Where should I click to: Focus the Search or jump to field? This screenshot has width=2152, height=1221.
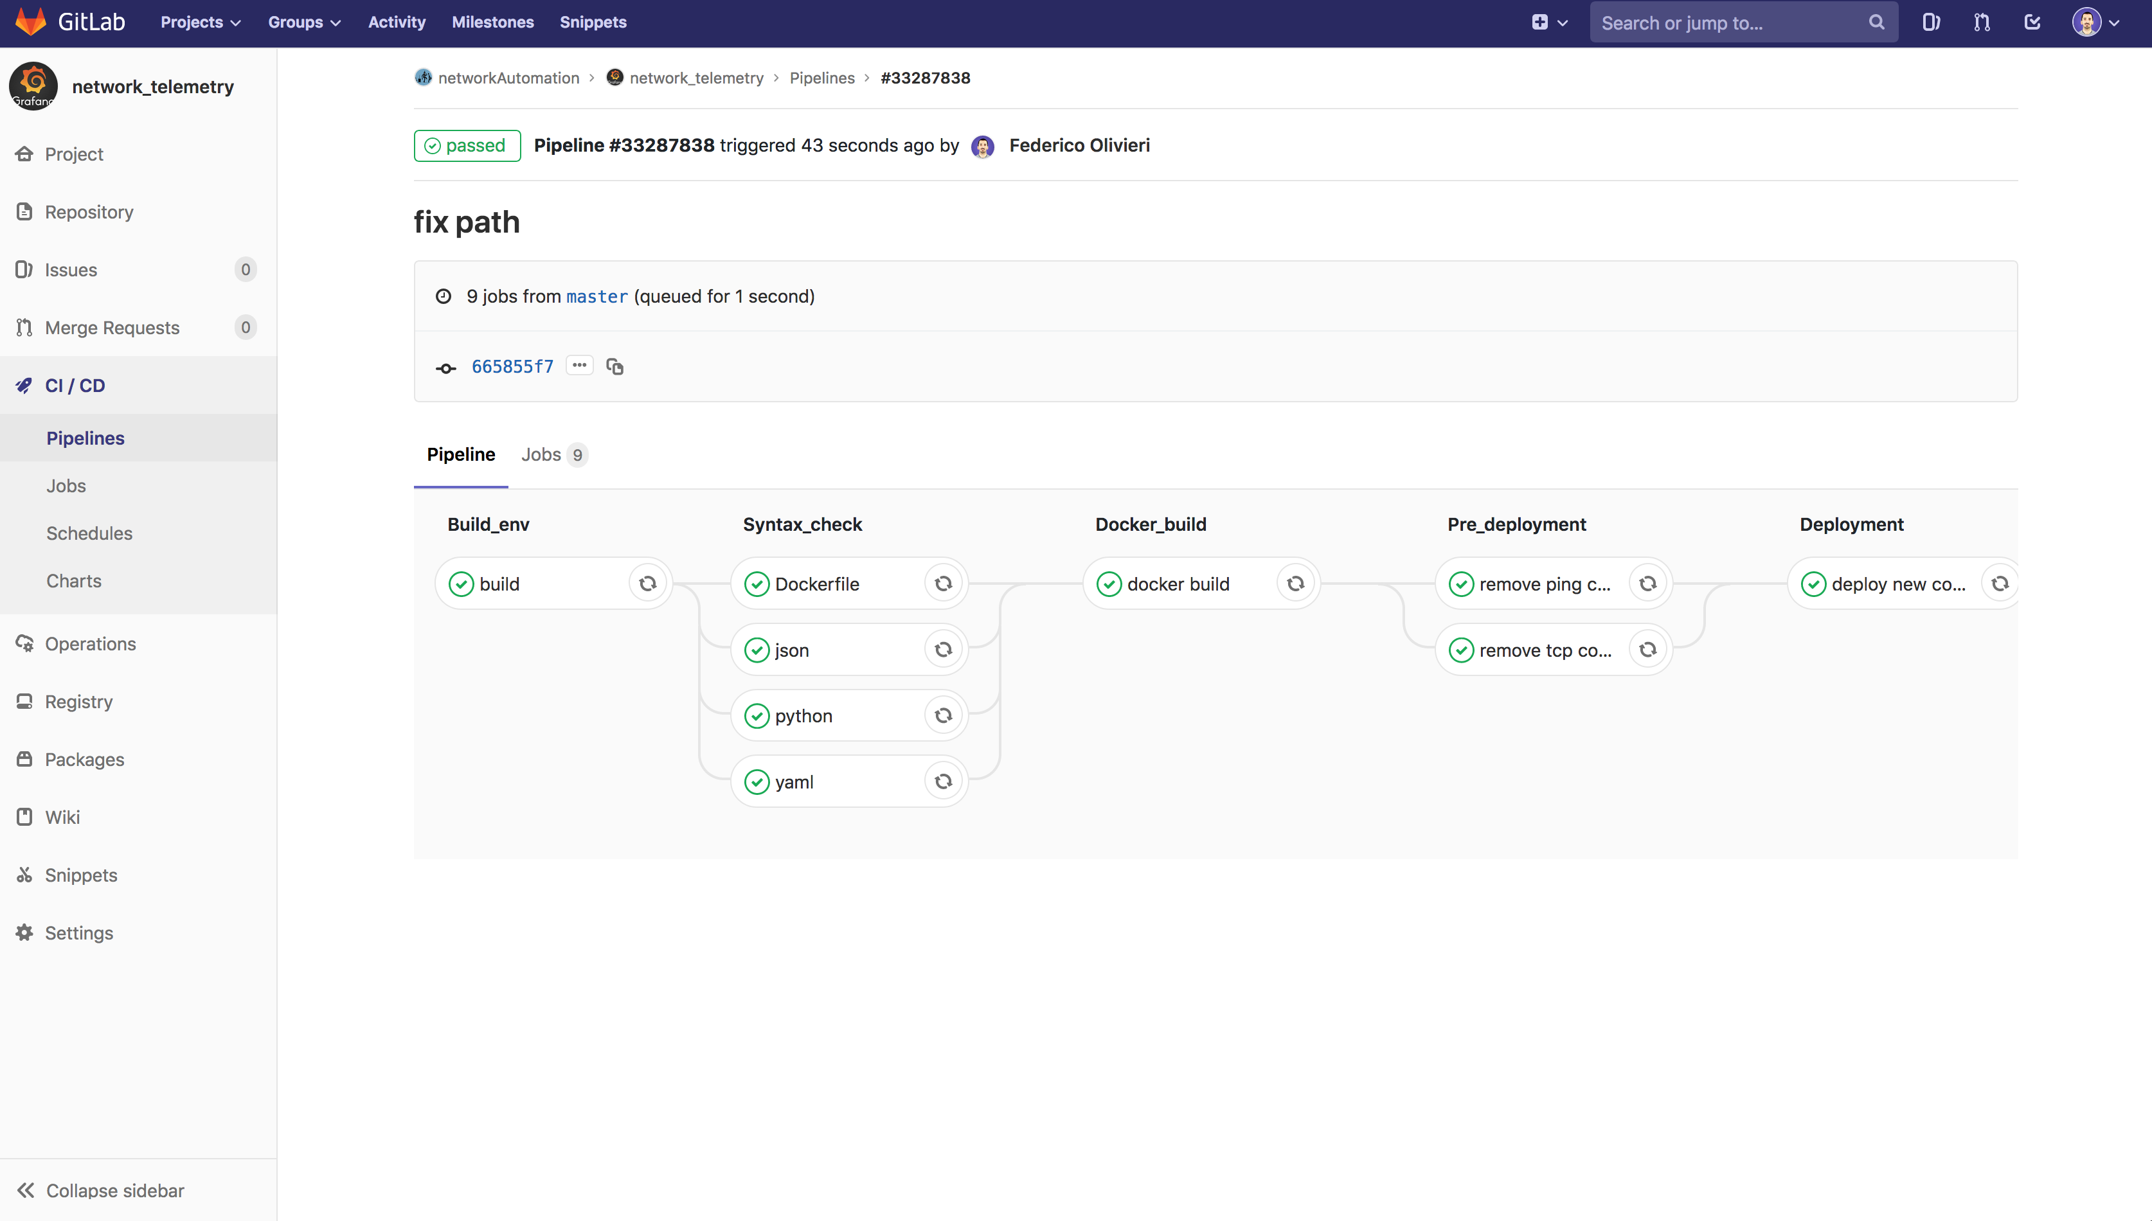(x=1732, y=22)
